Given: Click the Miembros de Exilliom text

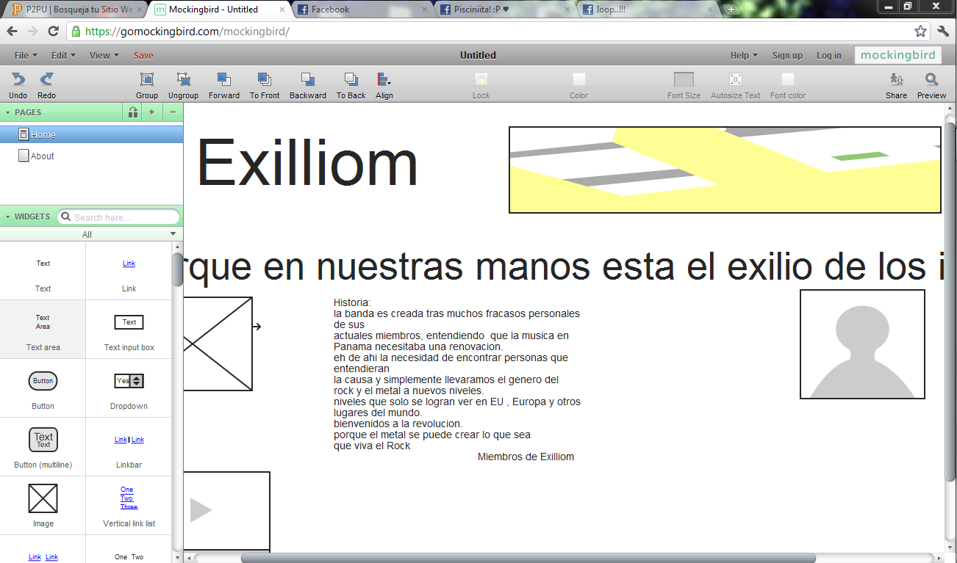Looking at the screenshot, I should pos(526,457).
